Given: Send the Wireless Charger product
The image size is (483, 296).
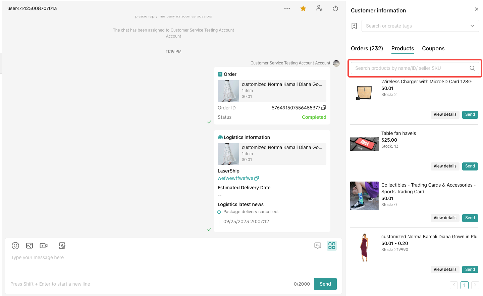Looking at the screenshot, I should click(470, 114).
